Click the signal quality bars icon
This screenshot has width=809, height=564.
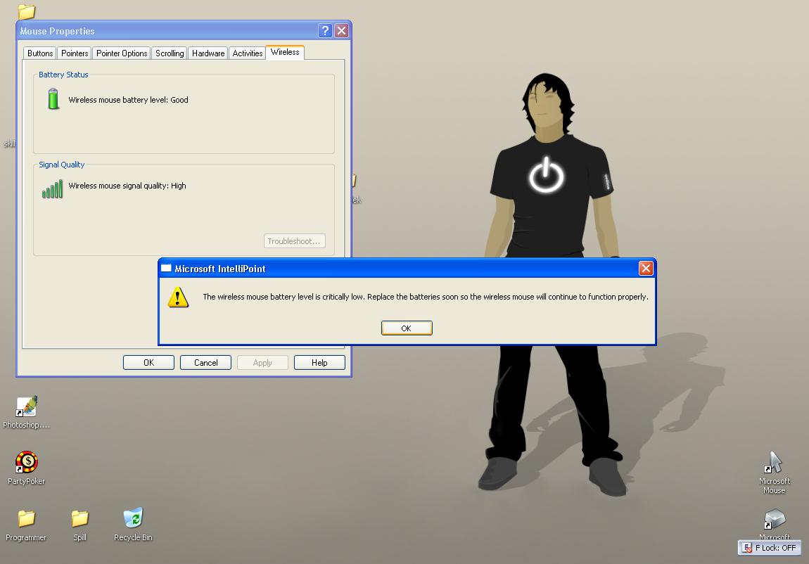[52, 188]
